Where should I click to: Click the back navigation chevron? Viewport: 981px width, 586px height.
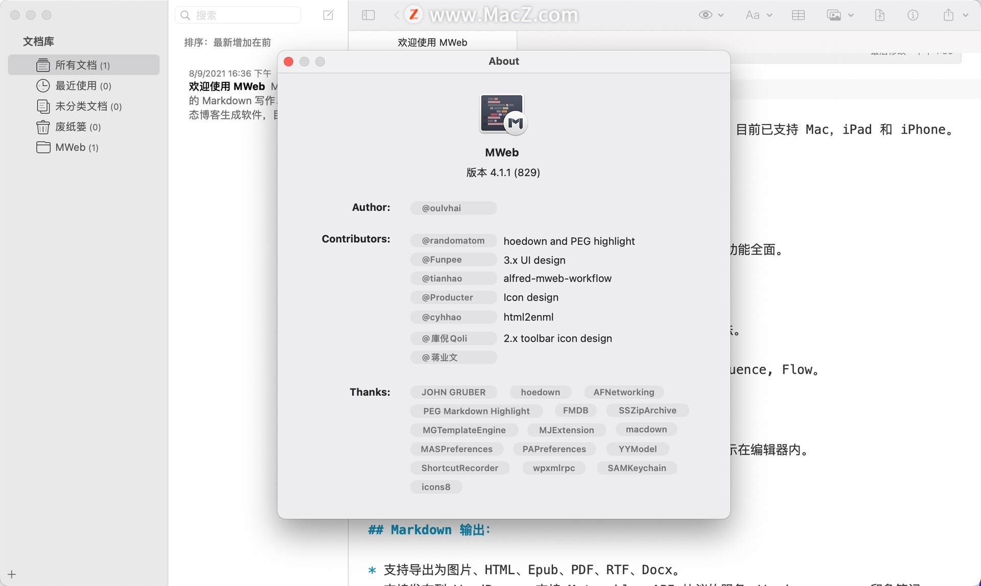point(397,15)
